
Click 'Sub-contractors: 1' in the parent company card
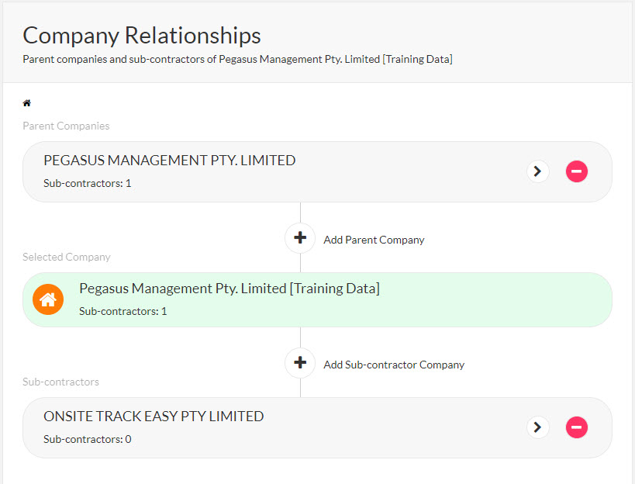tap(88, 183)
